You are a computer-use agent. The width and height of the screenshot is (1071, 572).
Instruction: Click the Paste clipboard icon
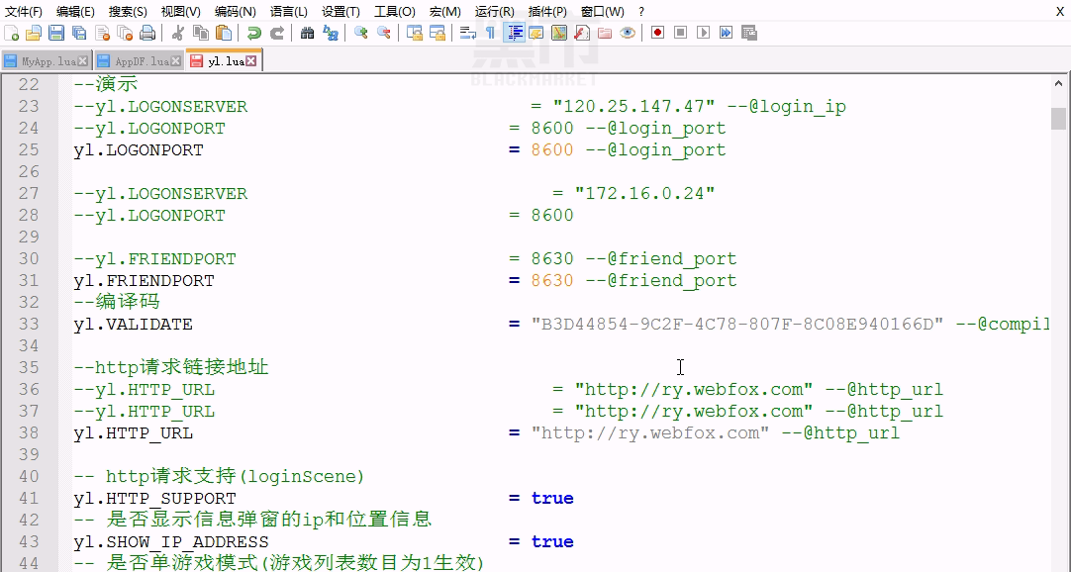tap(224, 33)
